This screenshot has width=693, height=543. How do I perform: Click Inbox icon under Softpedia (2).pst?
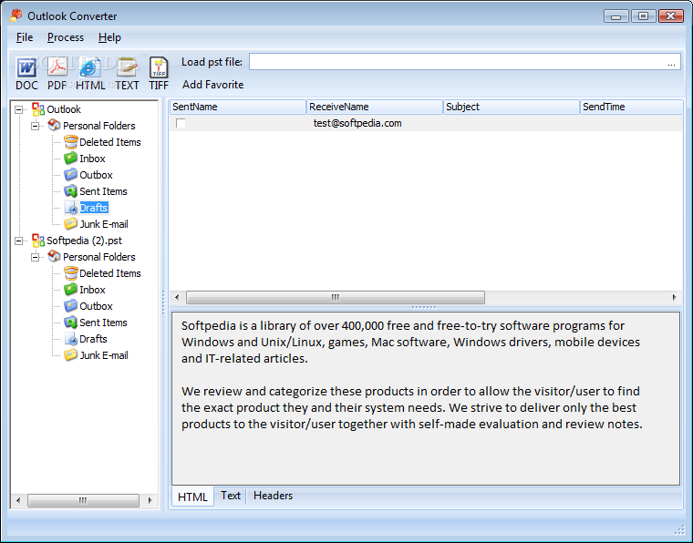click(x=71, y=290)
